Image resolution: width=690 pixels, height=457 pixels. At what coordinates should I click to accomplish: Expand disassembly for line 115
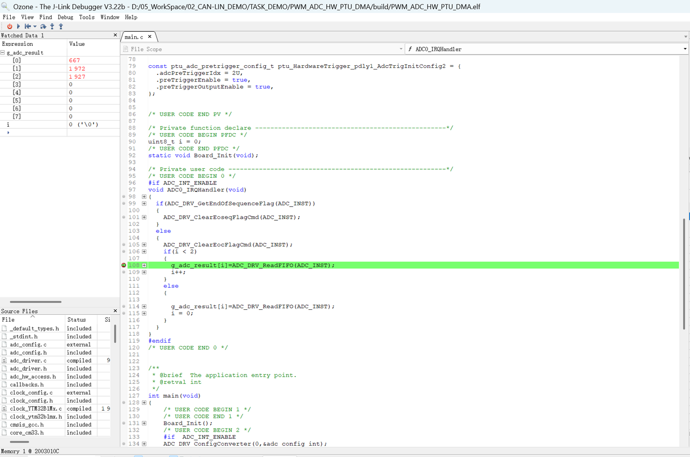[144, 313]
